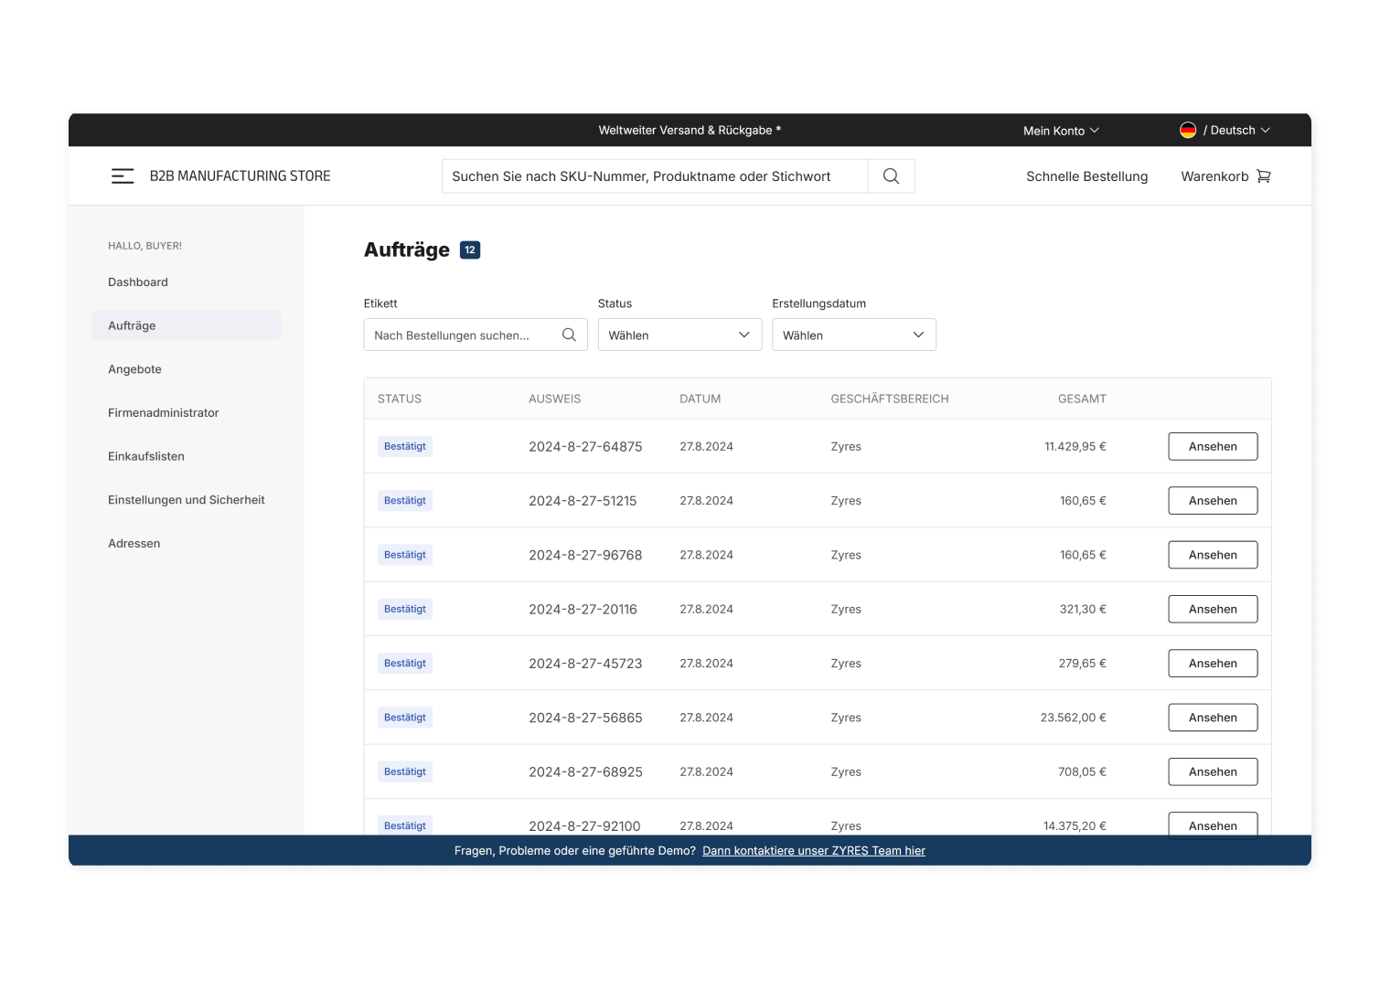
Task: Click the magnifier icon in top search bar
Action: coord(891,176)
